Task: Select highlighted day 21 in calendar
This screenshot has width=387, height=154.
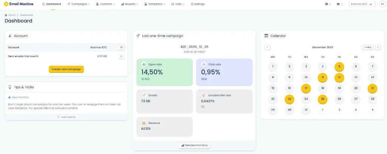Action: click(372, 88)
